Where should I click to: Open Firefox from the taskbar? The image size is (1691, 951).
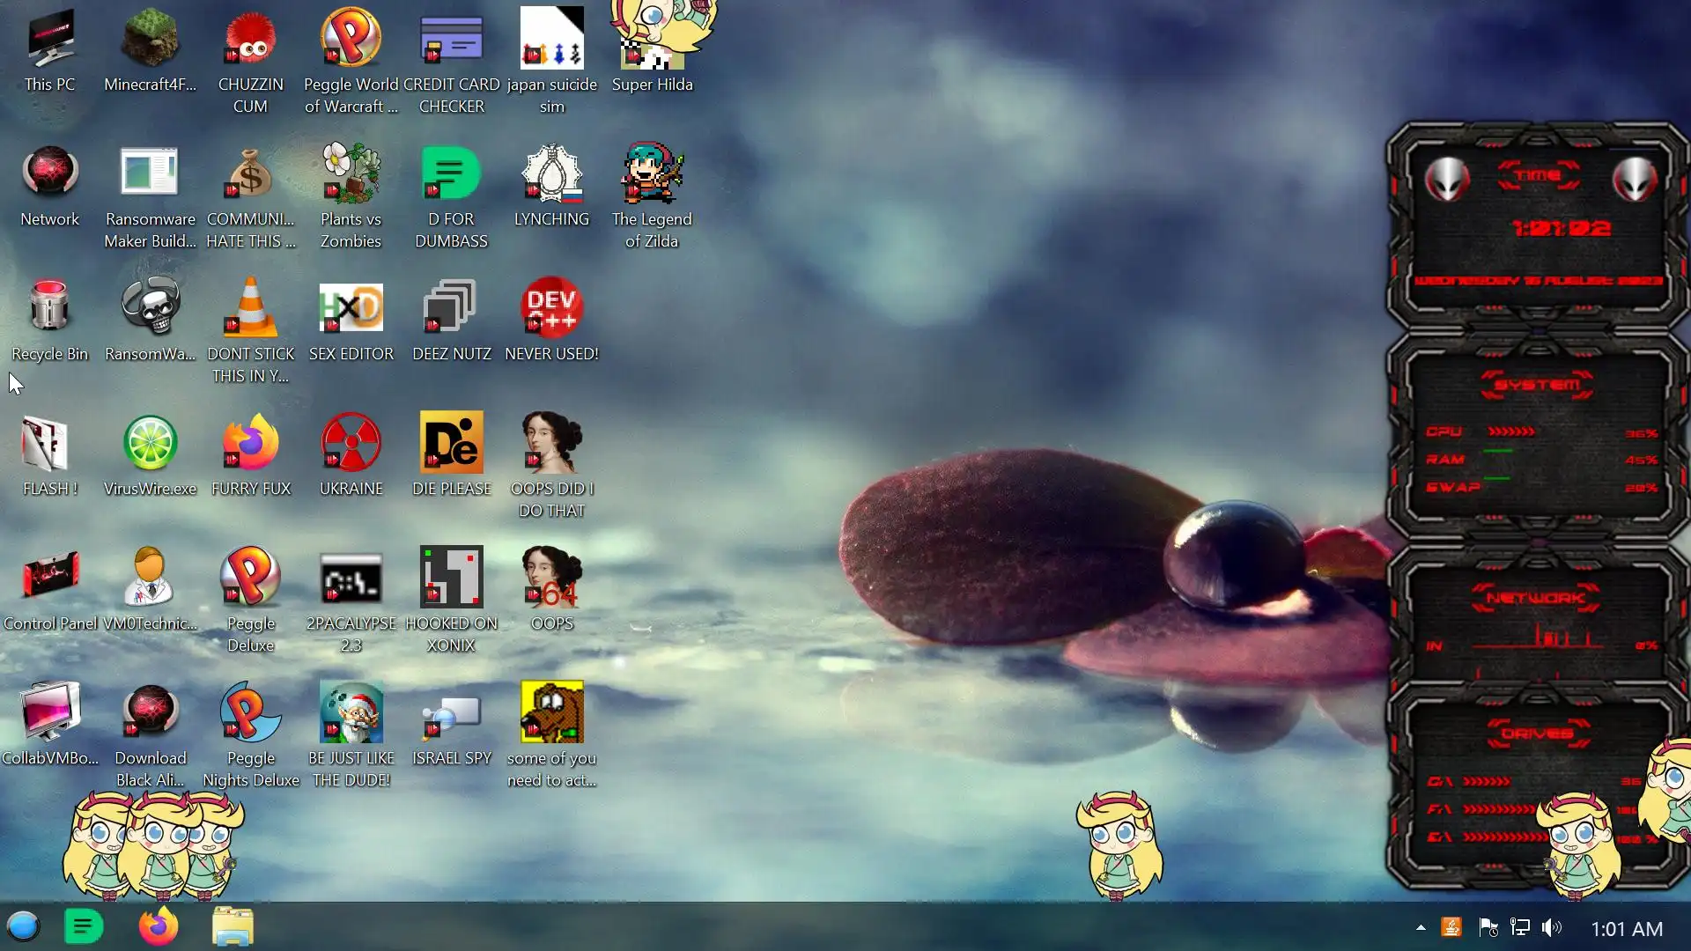(159, 927)
